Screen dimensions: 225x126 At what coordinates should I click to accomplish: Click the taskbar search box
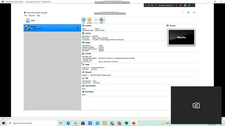coord(32,123)
